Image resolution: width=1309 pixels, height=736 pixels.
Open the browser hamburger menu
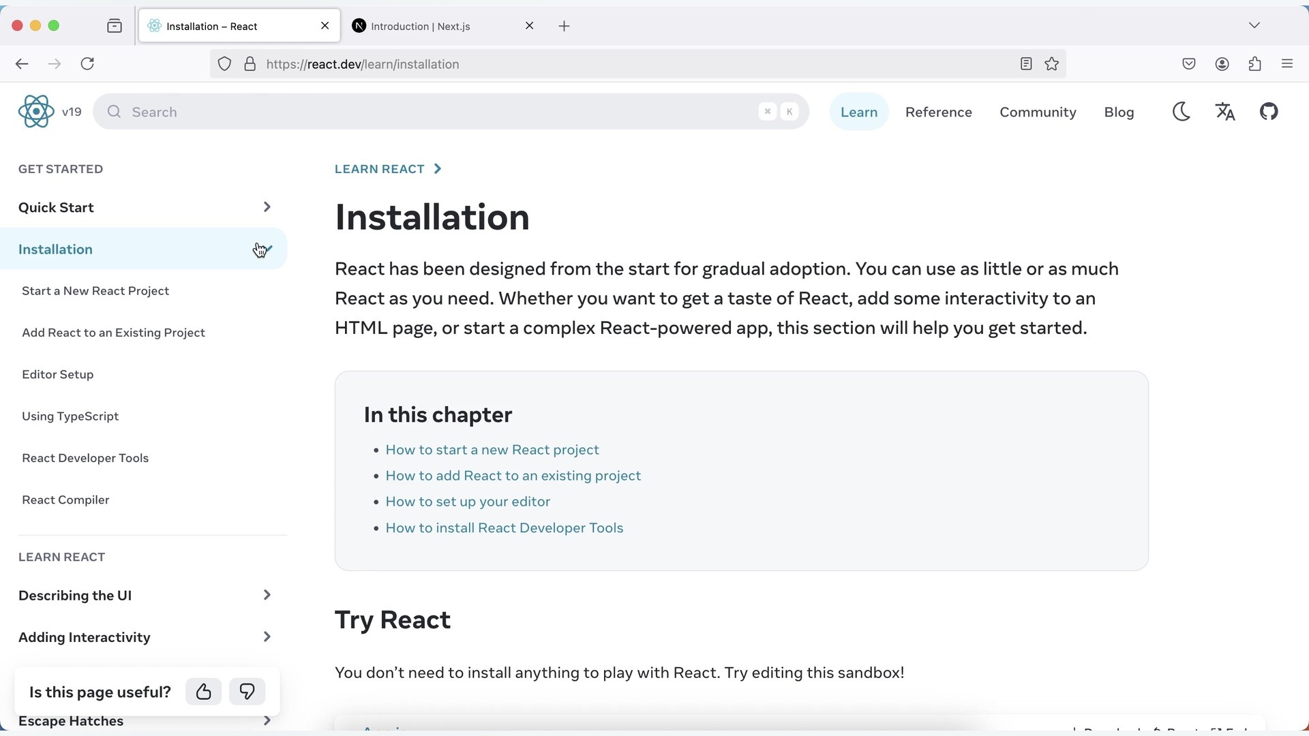tap(1287, 64)
